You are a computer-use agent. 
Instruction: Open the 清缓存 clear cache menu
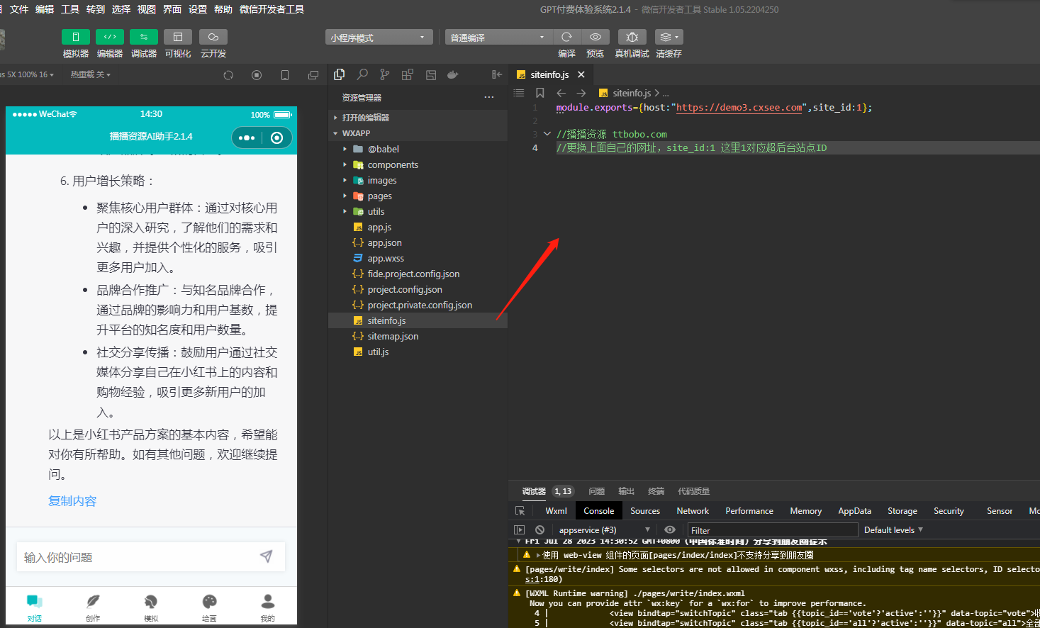coord(669,37)
